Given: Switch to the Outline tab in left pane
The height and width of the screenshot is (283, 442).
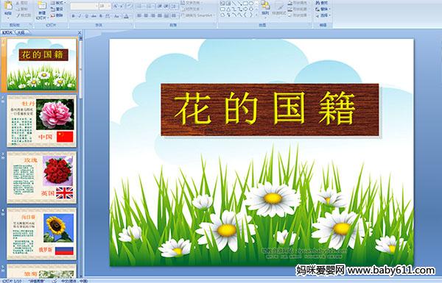Looking at the screenshot, I should click(21, 32).
